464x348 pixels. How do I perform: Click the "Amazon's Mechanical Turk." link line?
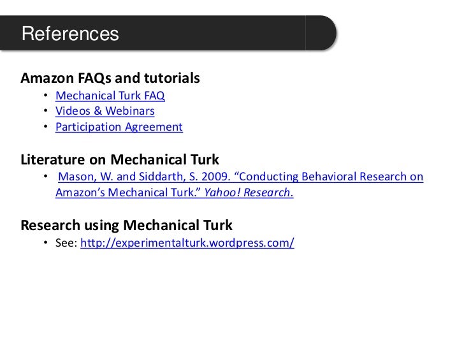point(128,192)
